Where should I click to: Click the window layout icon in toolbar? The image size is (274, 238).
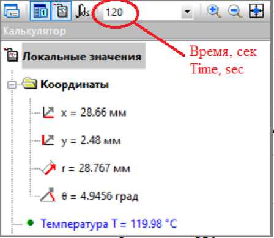(x=12, y=11)
